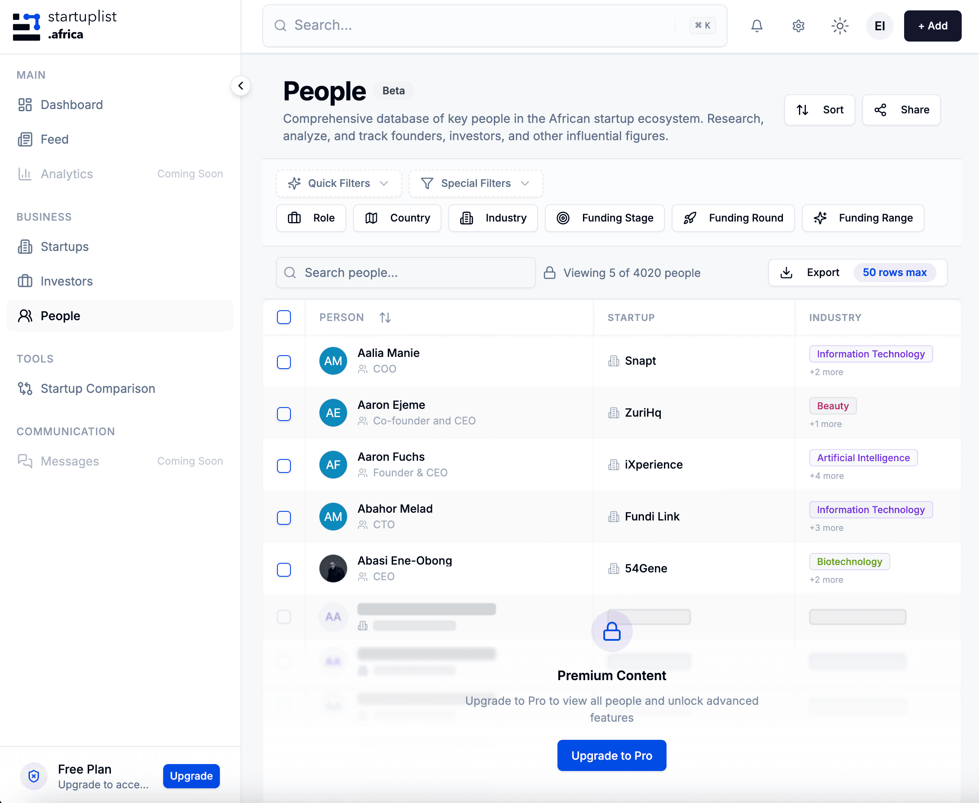
Task: Open the Industry filter
Action: pyautogui.click(x=493, y=218)
